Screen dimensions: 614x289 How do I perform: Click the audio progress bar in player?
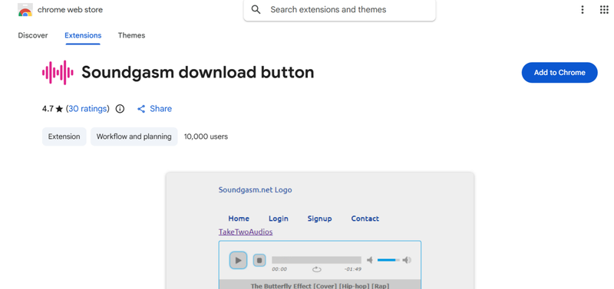[x=316, y=260]
